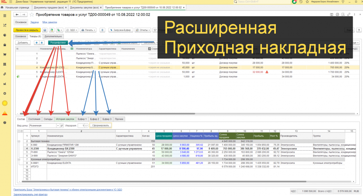Click the Добавить button
This screenshot has width=363, height=196.
[23, 43]
